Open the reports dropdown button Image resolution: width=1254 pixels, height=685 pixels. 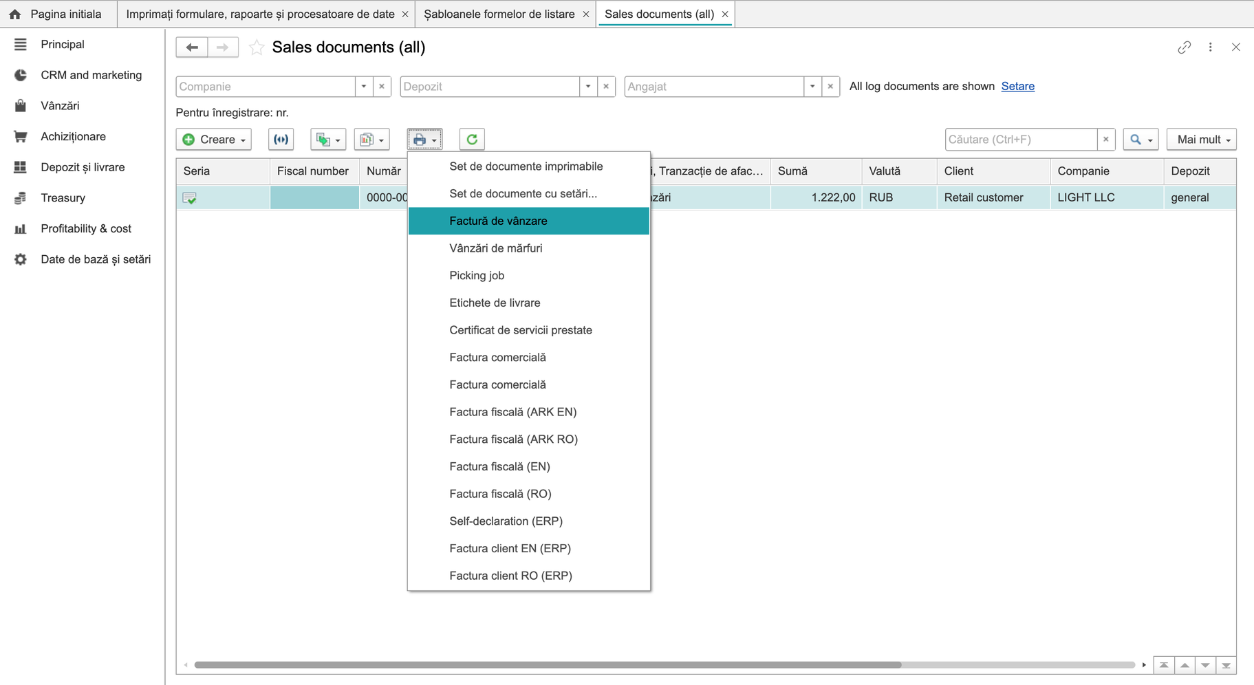[x=372, y=140]
